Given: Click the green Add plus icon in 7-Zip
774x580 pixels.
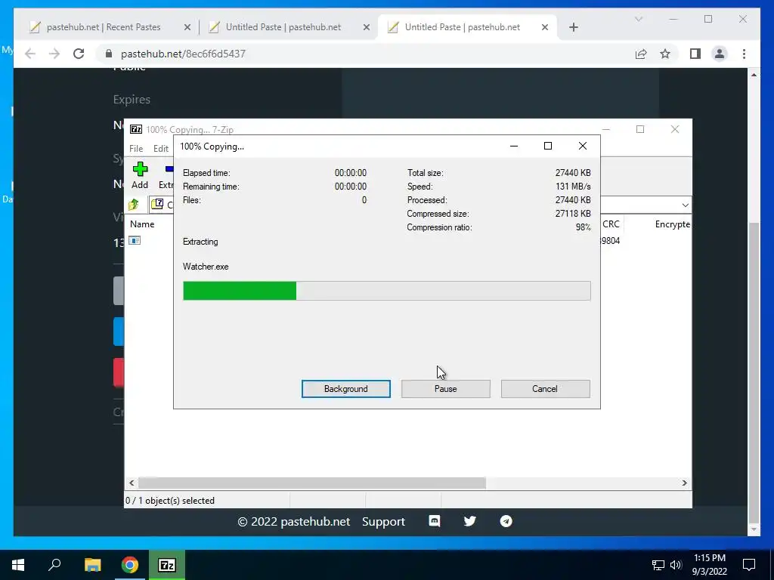Looking at the screenshot, I should pos(140,169).
